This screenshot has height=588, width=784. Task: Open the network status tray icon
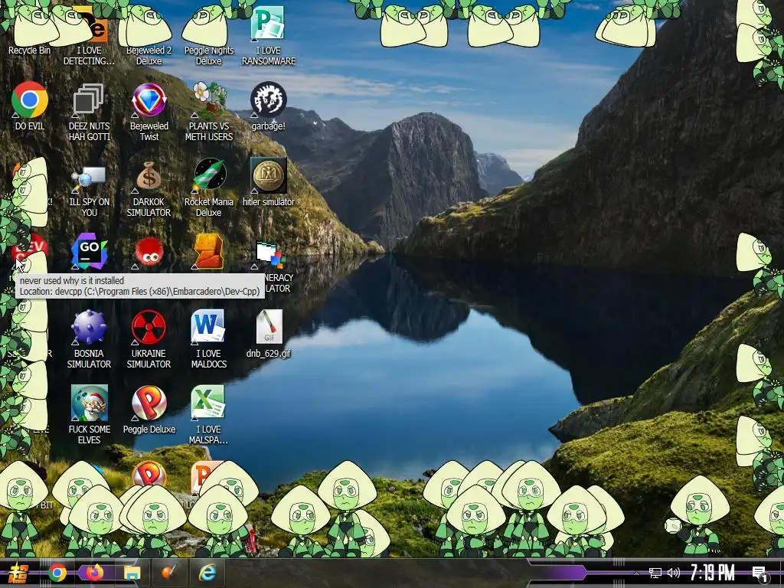point(655,573)
